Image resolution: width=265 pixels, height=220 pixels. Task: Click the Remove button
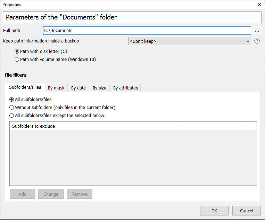point(80,194)
